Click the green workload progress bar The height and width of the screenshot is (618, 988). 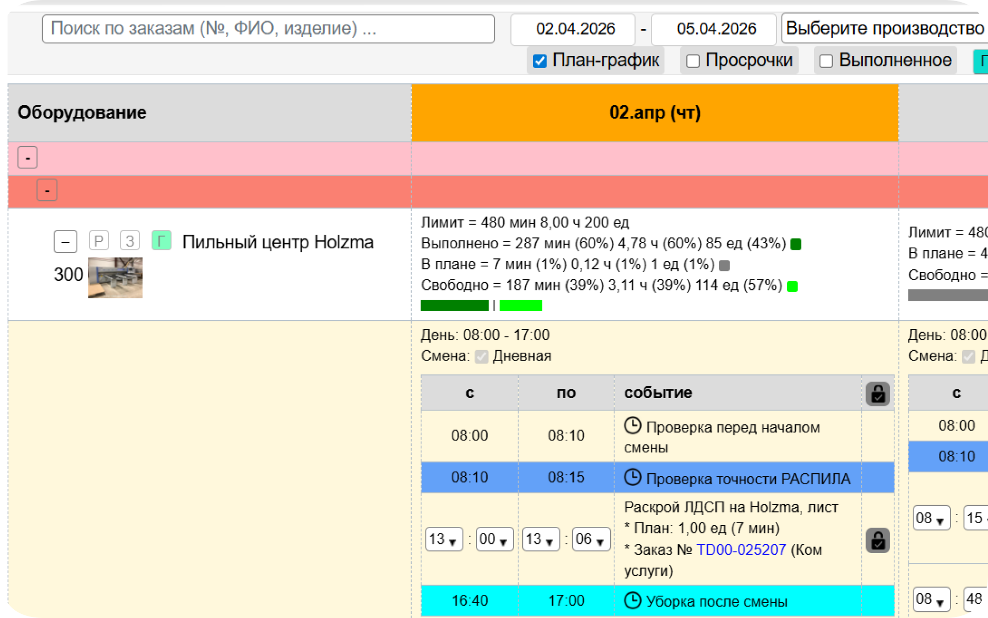(454, 305)
